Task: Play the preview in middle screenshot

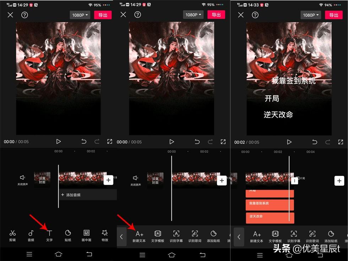Action: 172,142
